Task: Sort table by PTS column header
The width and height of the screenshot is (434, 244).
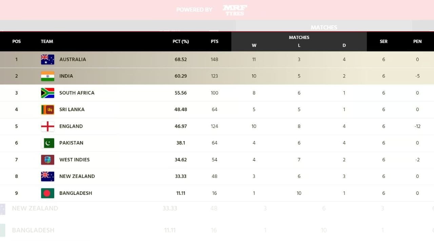Action: coord(214,41)
